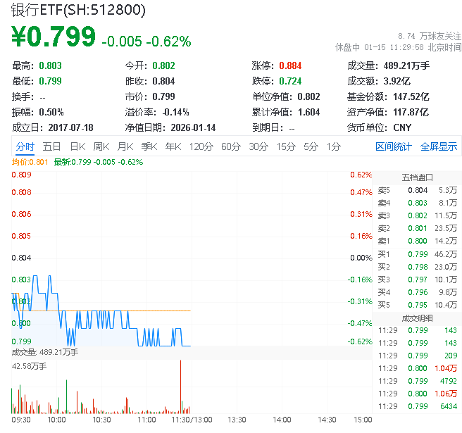Image resolution: width=462 pixels, height=433 pixels.
Task: Select the 1分 interval tab
Action: [x=333, y=146]
